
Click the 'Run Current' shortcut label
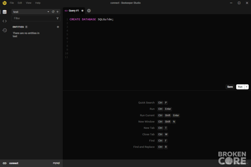(147, 116)
